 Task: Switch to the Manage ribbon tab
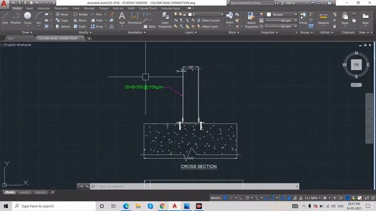pos(89,8)
